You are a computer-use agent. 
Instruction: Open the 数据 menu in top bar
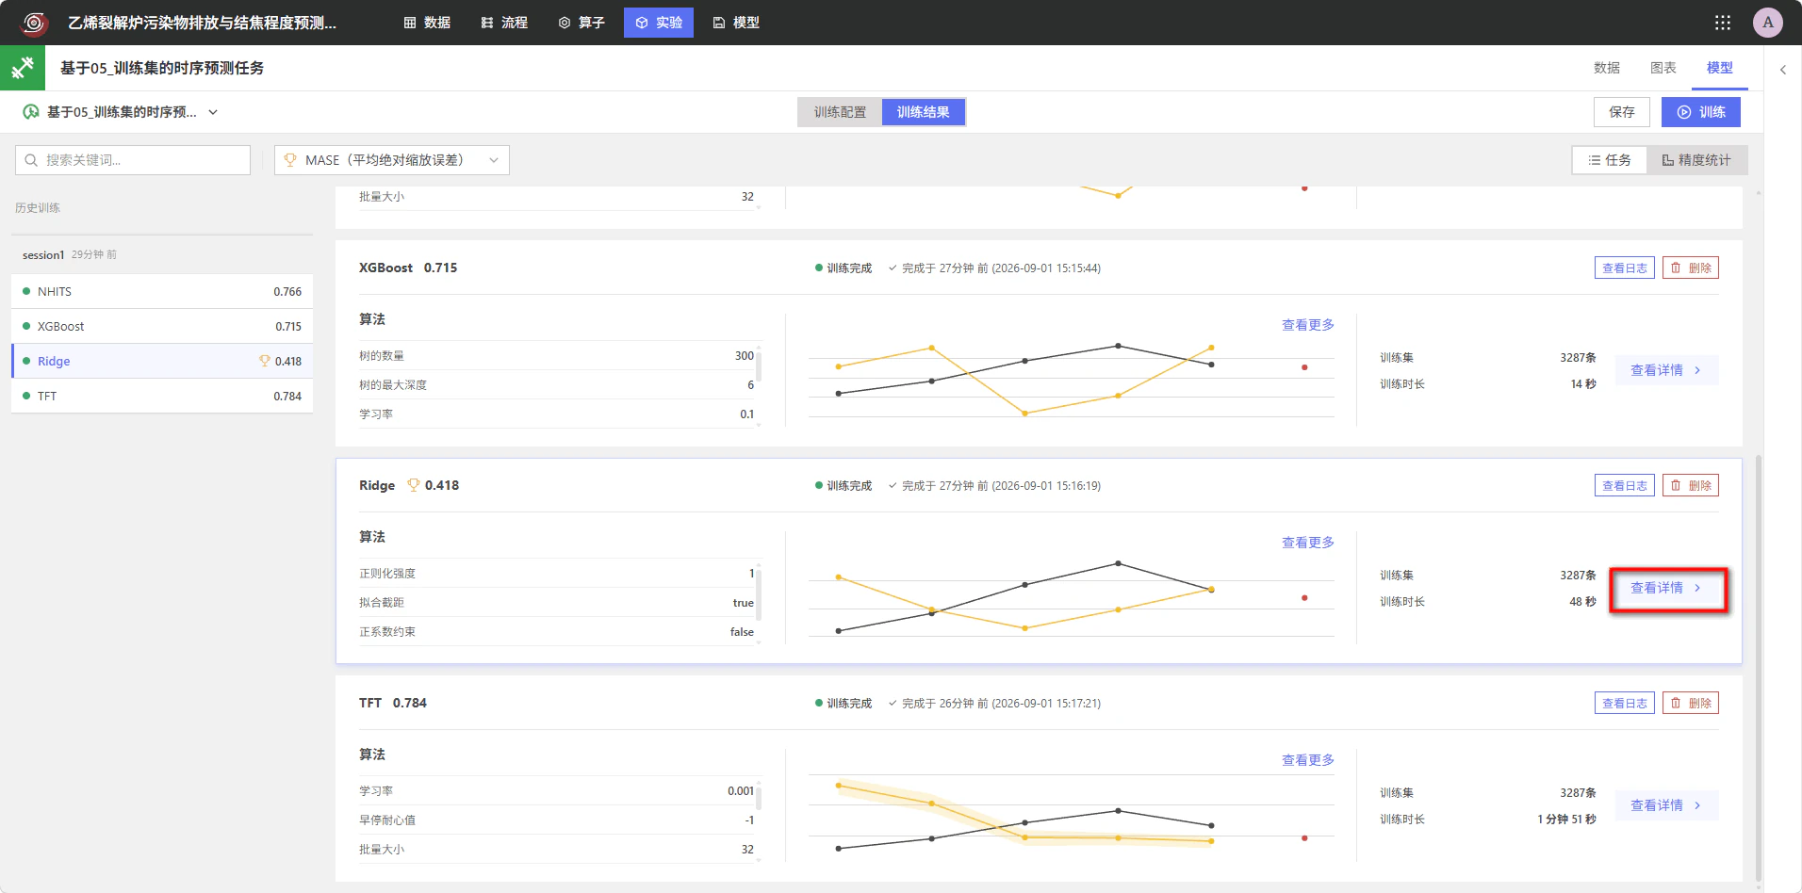tap(427, 23)
